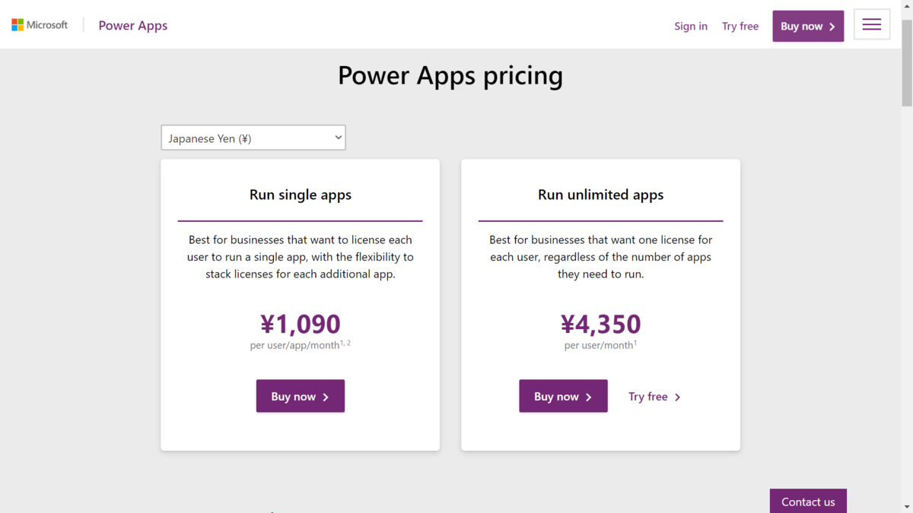Click the per user/app/month label
The image size is (913, 513).
[301, 344]
